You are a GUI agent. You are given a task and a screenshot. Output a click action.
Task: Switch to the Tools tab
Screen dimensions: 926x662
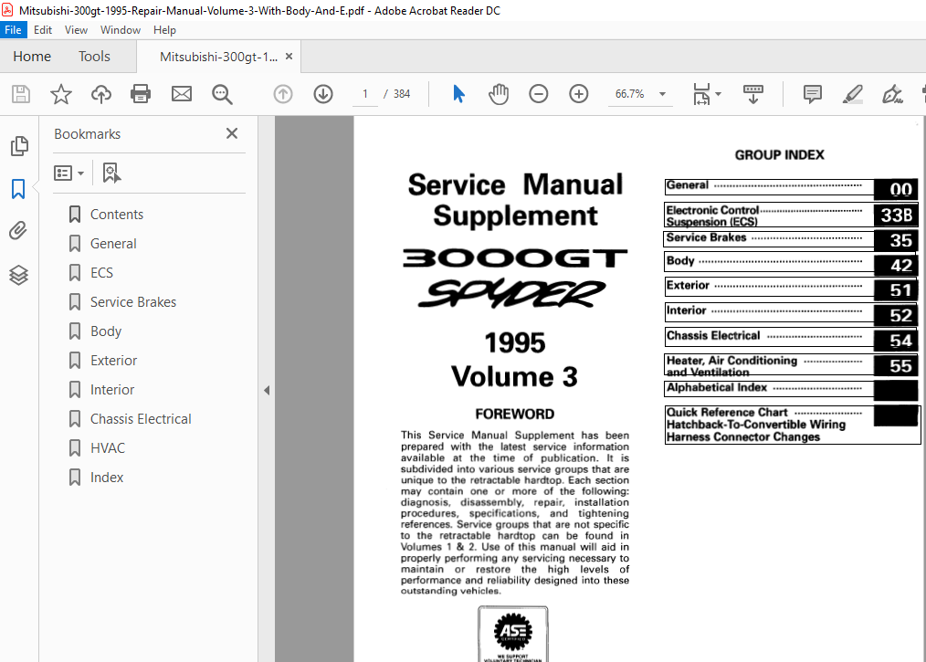click(x=94, y=56)
